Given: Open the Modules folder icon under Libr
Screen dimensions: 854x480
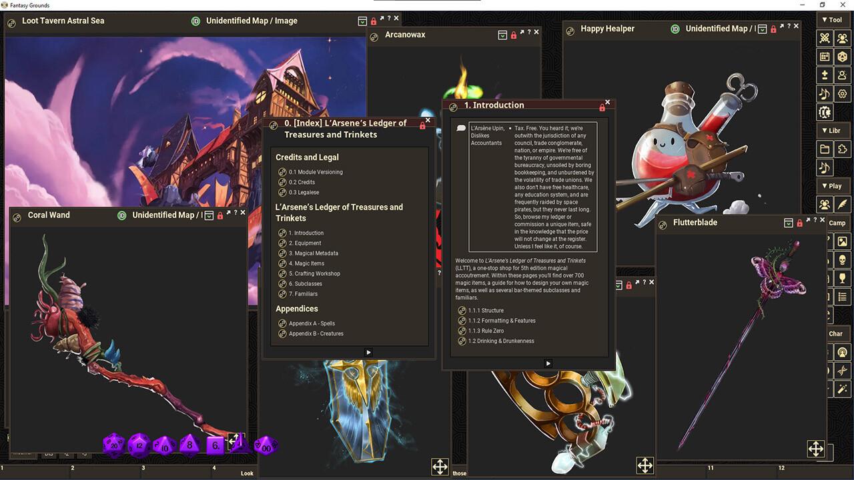Looking at the screenshot, I should [825, 149].
